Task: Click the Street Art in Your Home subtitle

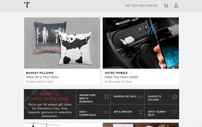Action: (x=42, y=77)
